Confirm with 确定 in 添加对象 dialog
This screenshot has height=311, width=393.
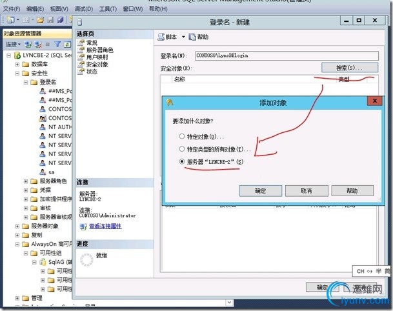(x=261, y=191)
